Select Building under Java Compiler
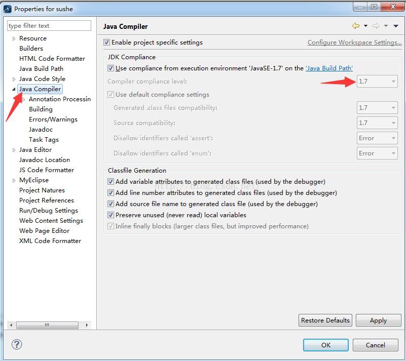Screen dimensions: 406x361 [x=41, y=109]
